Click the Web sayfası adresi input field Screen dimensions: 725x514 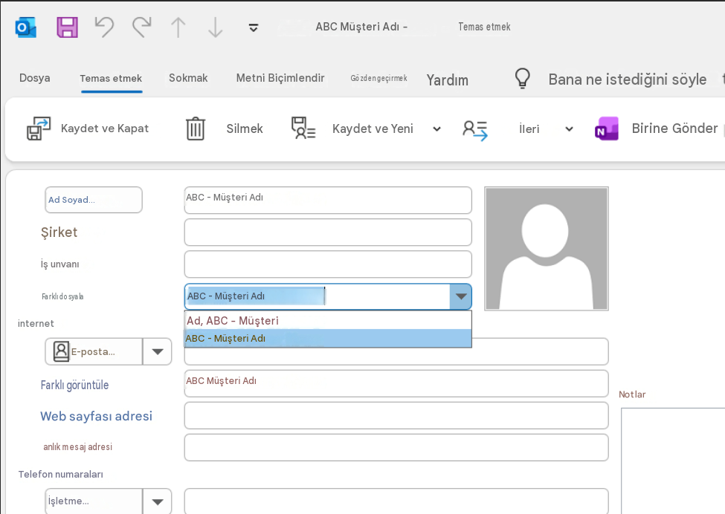click(x=396, y=416)
